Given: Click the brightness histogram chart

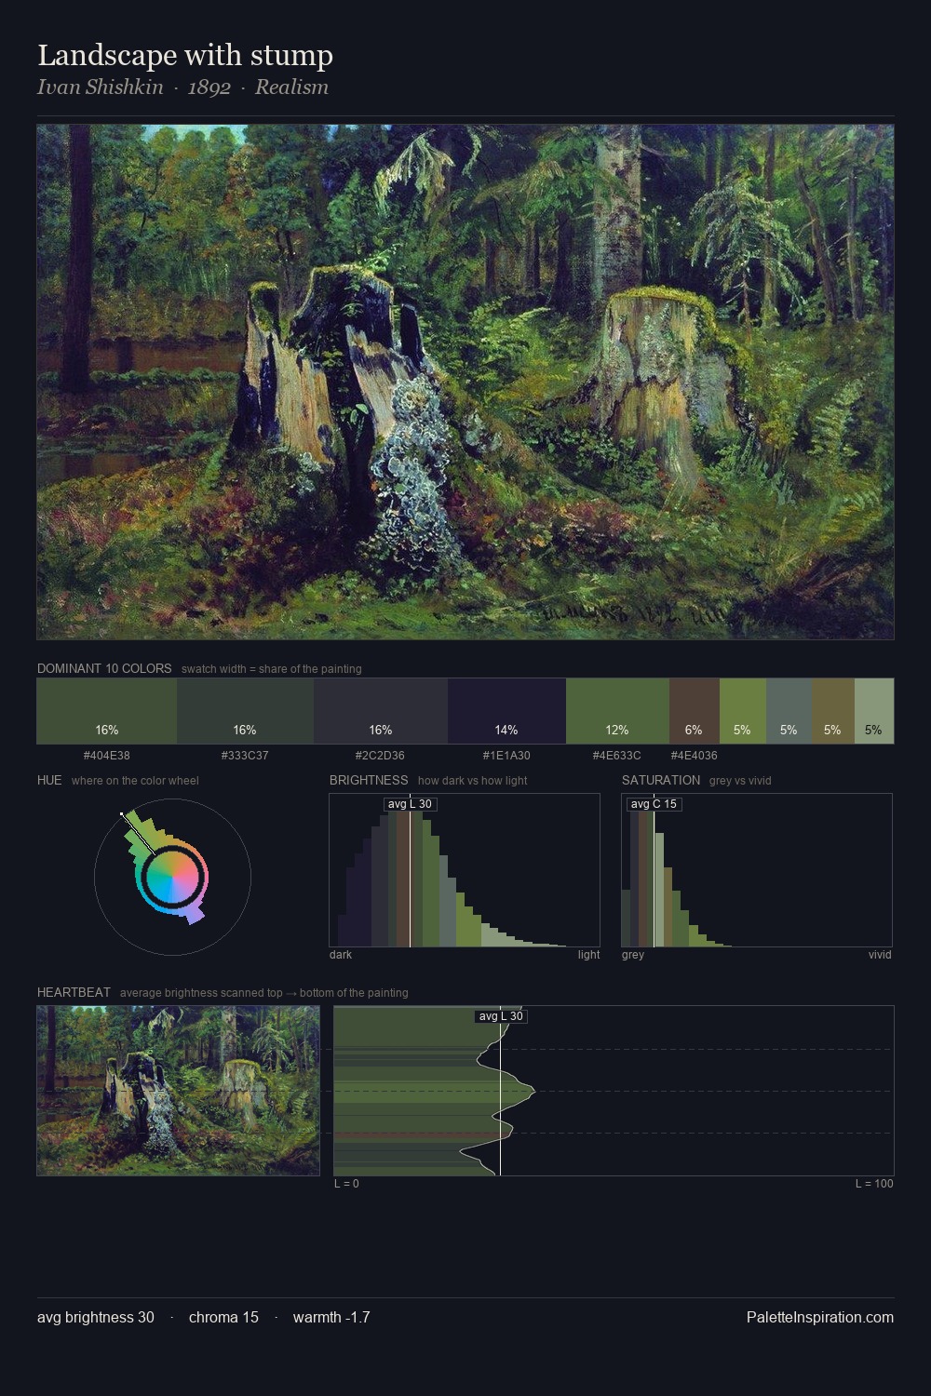Looking at the screenshot, I should coord(465,870).
